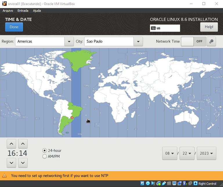This screenshot has height=187, width=223.
Task: Close the VirtualBox window
Action: pyautogui.click(x=216, y=4)
